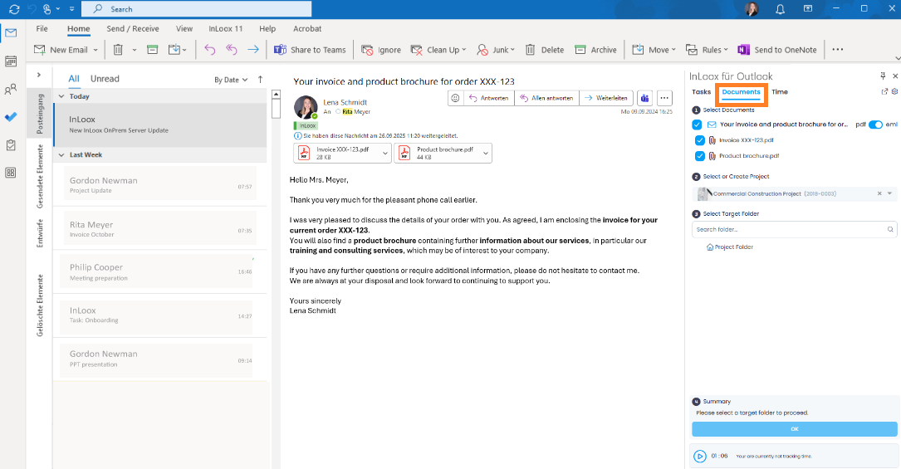This screenshot has width=901, height=469.
Task: Click the trash delete icon in ribbon
Action: coord(118,50)
